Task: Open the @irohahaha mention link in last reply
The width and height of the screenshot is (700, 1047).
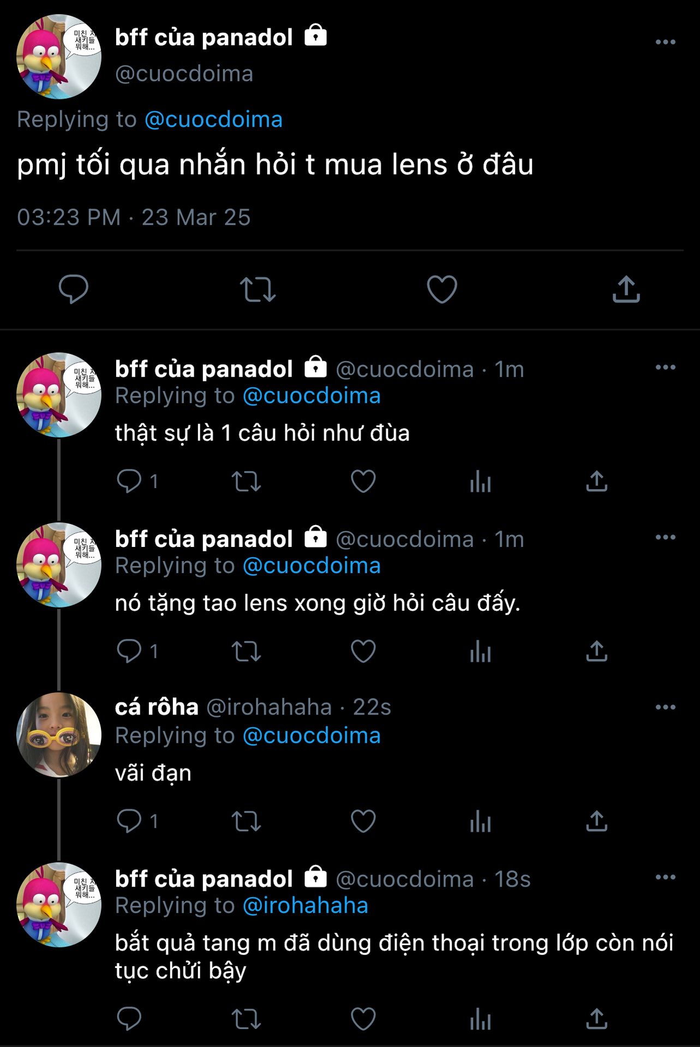Action: coord(305,906)
